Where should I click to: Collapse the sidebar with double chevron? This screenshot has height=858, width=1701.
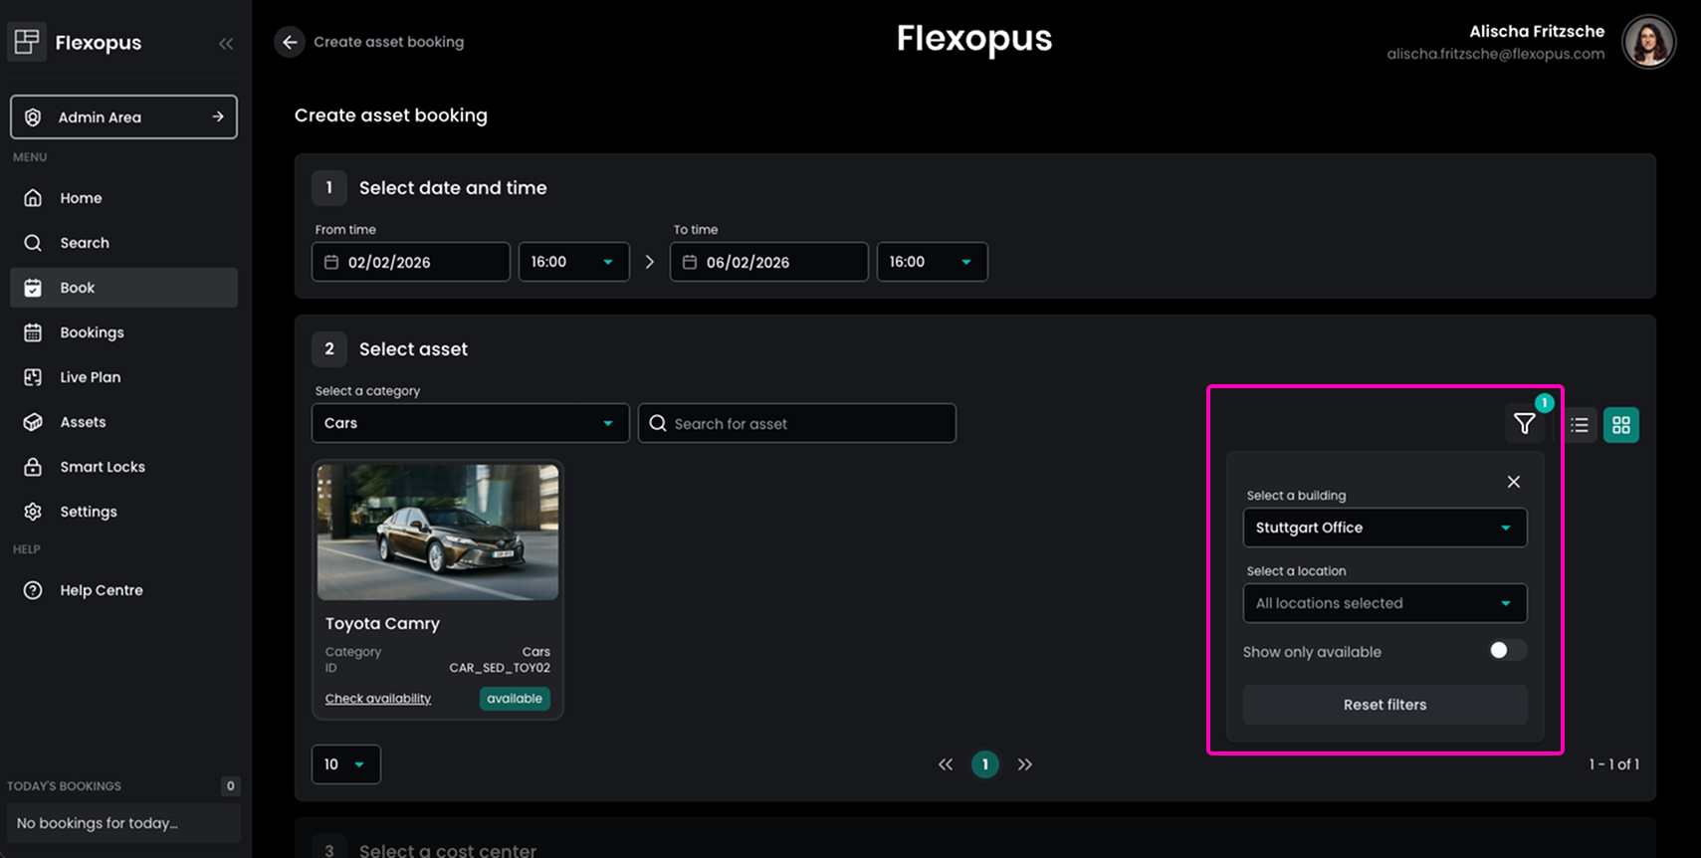226,43
